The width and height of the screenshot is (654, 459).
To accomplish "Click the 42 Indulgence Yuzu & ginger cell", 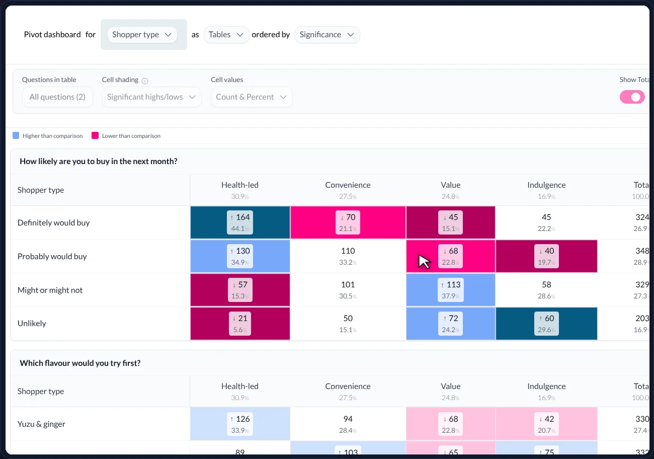I will (x=546, y=424).
